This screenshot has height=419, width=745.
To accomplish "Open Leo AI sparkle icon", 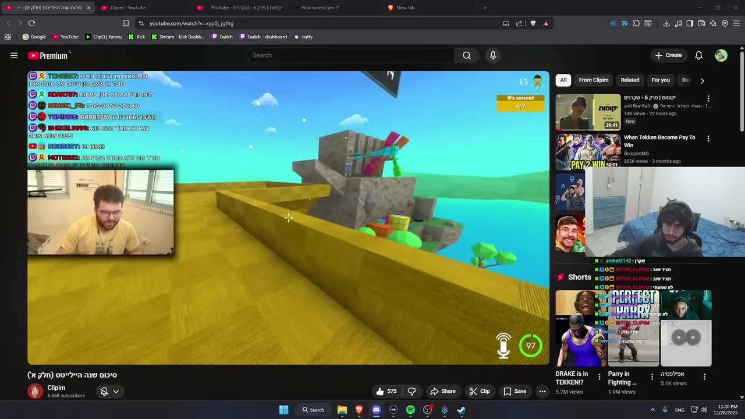I will [713, 23].
